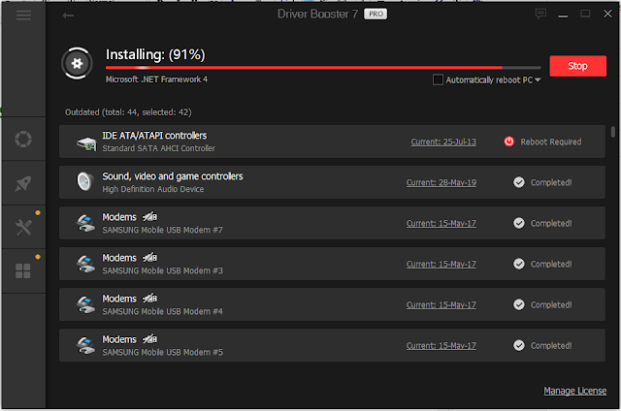Click the modem icon for USB Modem #5

tap(85, 346)
